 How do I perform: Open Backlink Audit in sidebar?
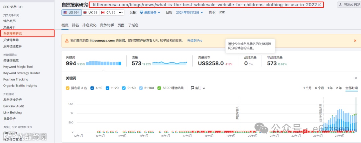coord(14,106)
